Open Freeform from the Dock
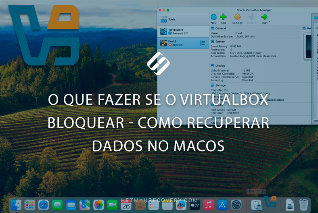The width and height of the screenshot is (318, 213). pyautogui.click(x=181, y=205)
